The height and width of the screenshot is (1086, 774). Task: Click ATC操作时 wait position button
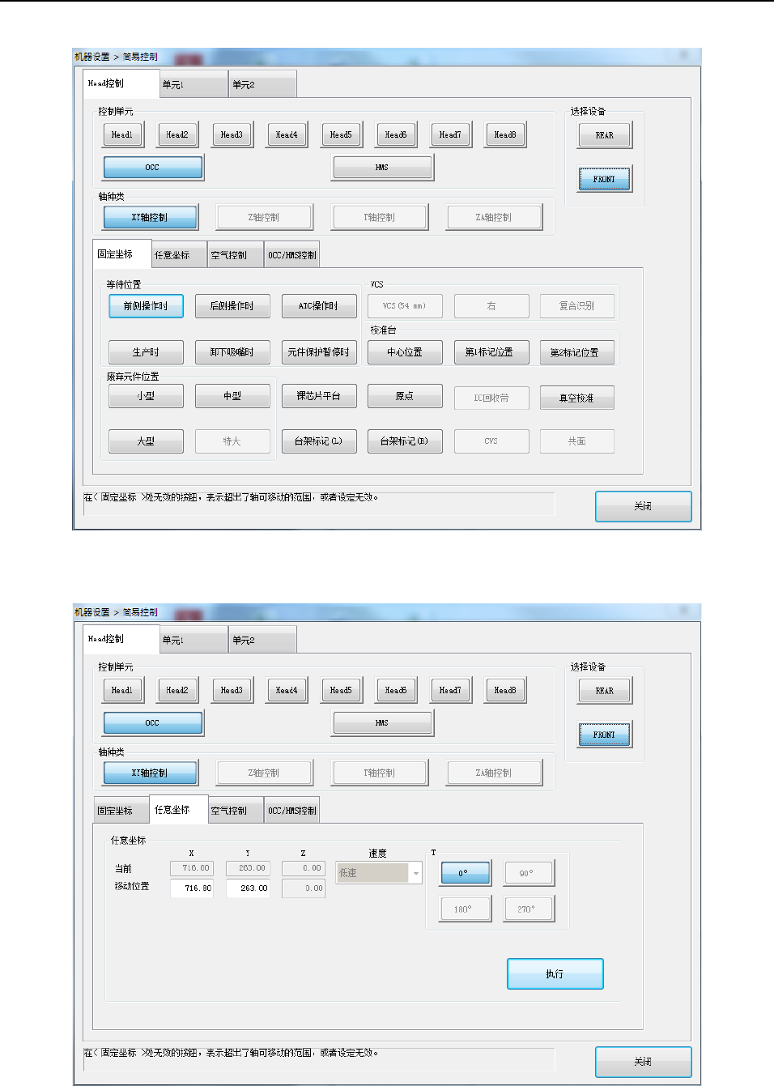pyautogui.click(x=319, y=306)
